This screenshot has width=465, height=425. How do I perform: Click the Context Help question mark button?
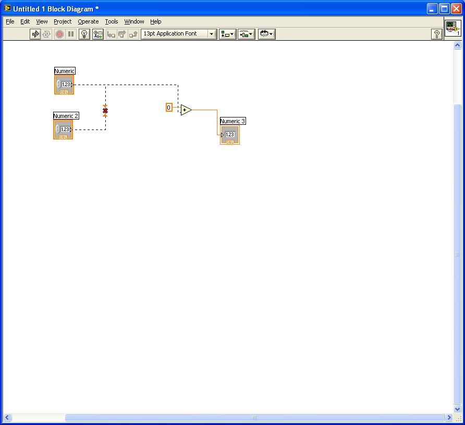click(x=436, y=34)
